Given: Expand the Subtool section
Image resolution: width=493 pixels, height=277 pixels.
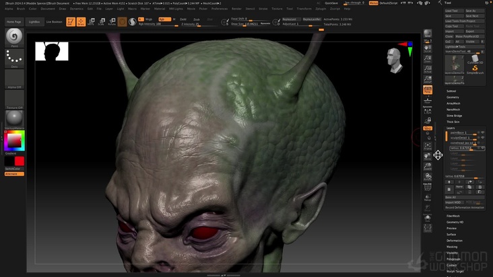Looking at the screenshot, I should (451, 91).
